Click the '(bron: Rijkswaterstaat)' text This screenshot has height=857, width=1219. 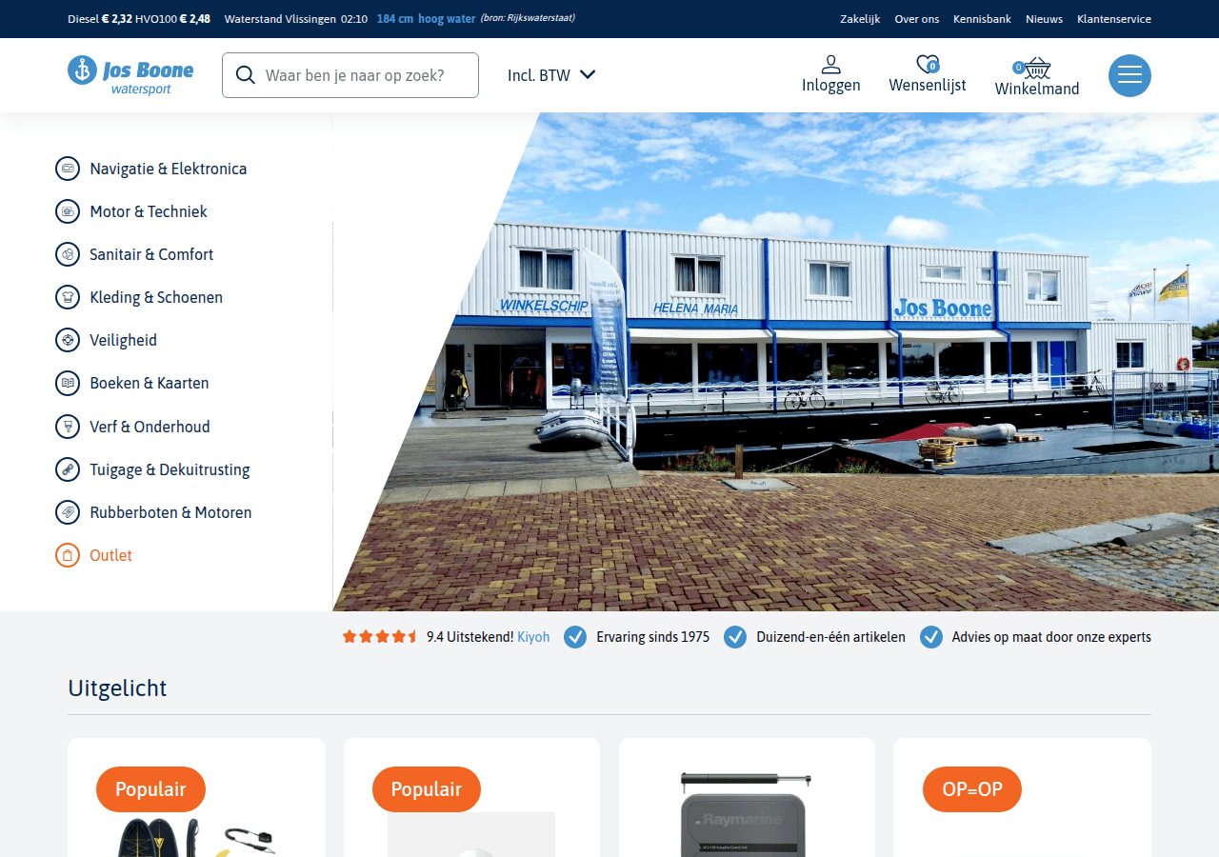coord(528,18)
